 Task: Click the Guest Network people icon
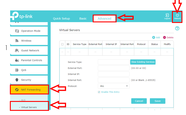pos(17,51)
